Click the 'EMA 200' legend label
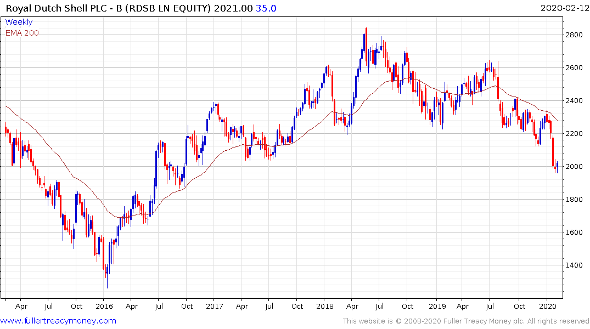590x329 pixels. click(x=22, y=33)
